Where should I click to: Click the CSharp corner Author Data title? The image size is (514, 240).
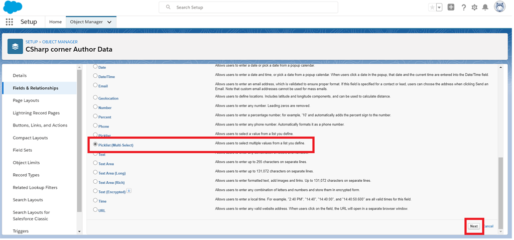pyautogui.click(x=69, y=50)
